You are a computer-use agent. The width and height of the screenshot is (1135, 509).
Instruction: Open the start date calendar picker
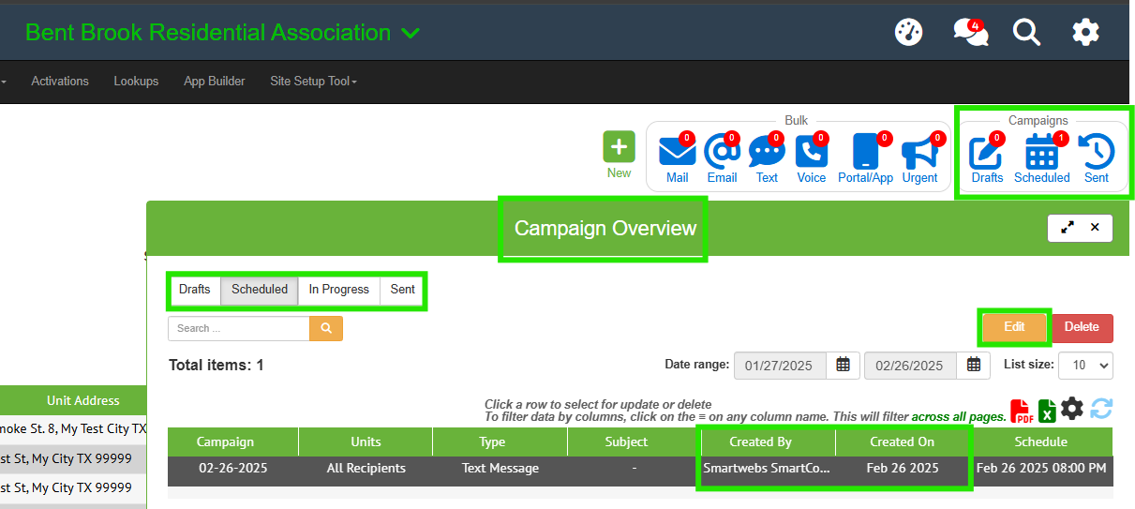pos(843,366)
